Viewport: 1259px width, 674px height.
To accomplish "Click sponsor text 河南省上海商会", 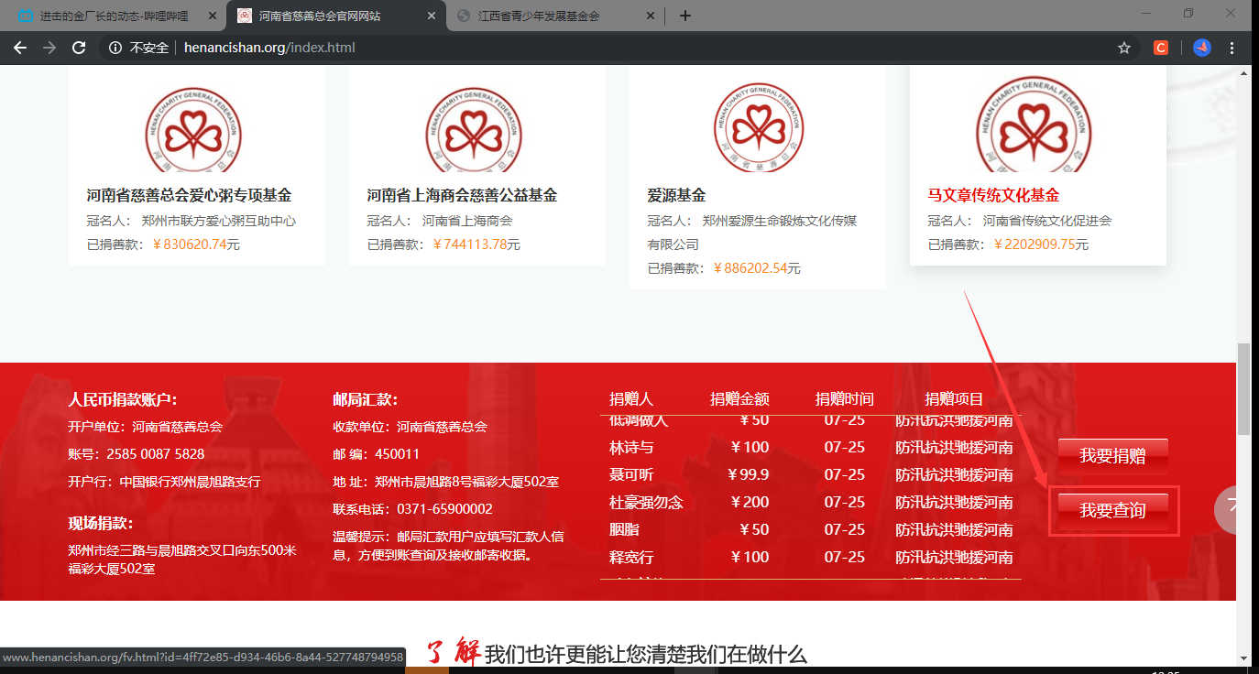I will point(467,221).
